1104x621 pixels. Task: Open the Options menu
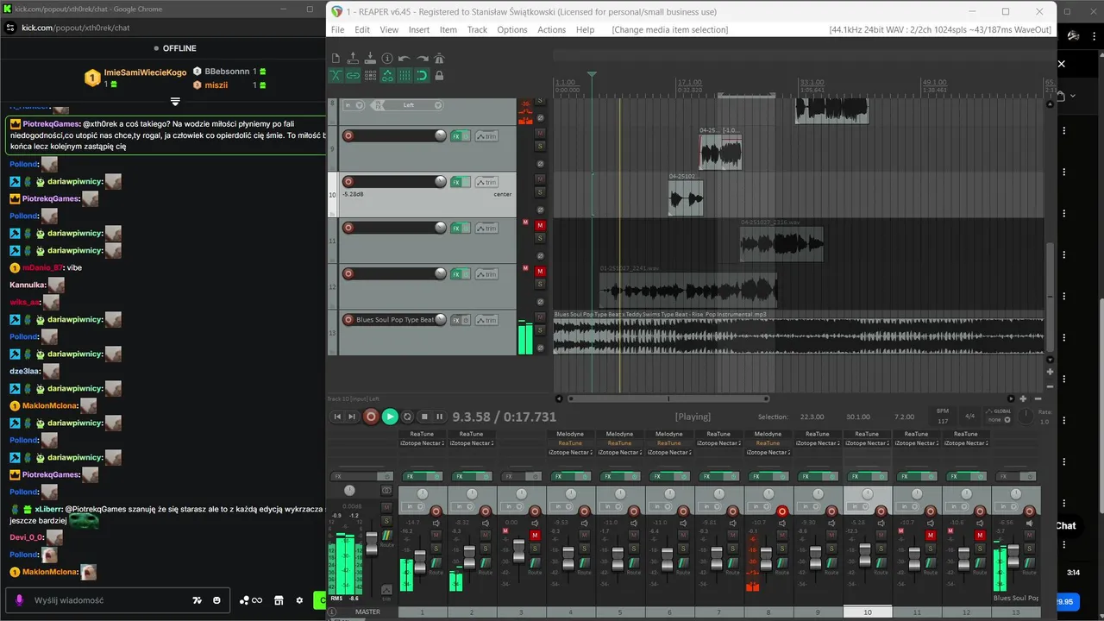tap(512, 29)
